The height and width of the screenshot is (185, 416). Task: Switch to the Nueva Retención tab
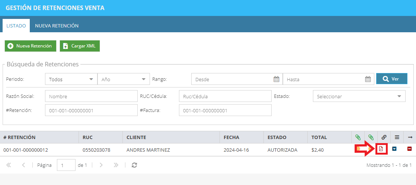click(x=57, y=26)
